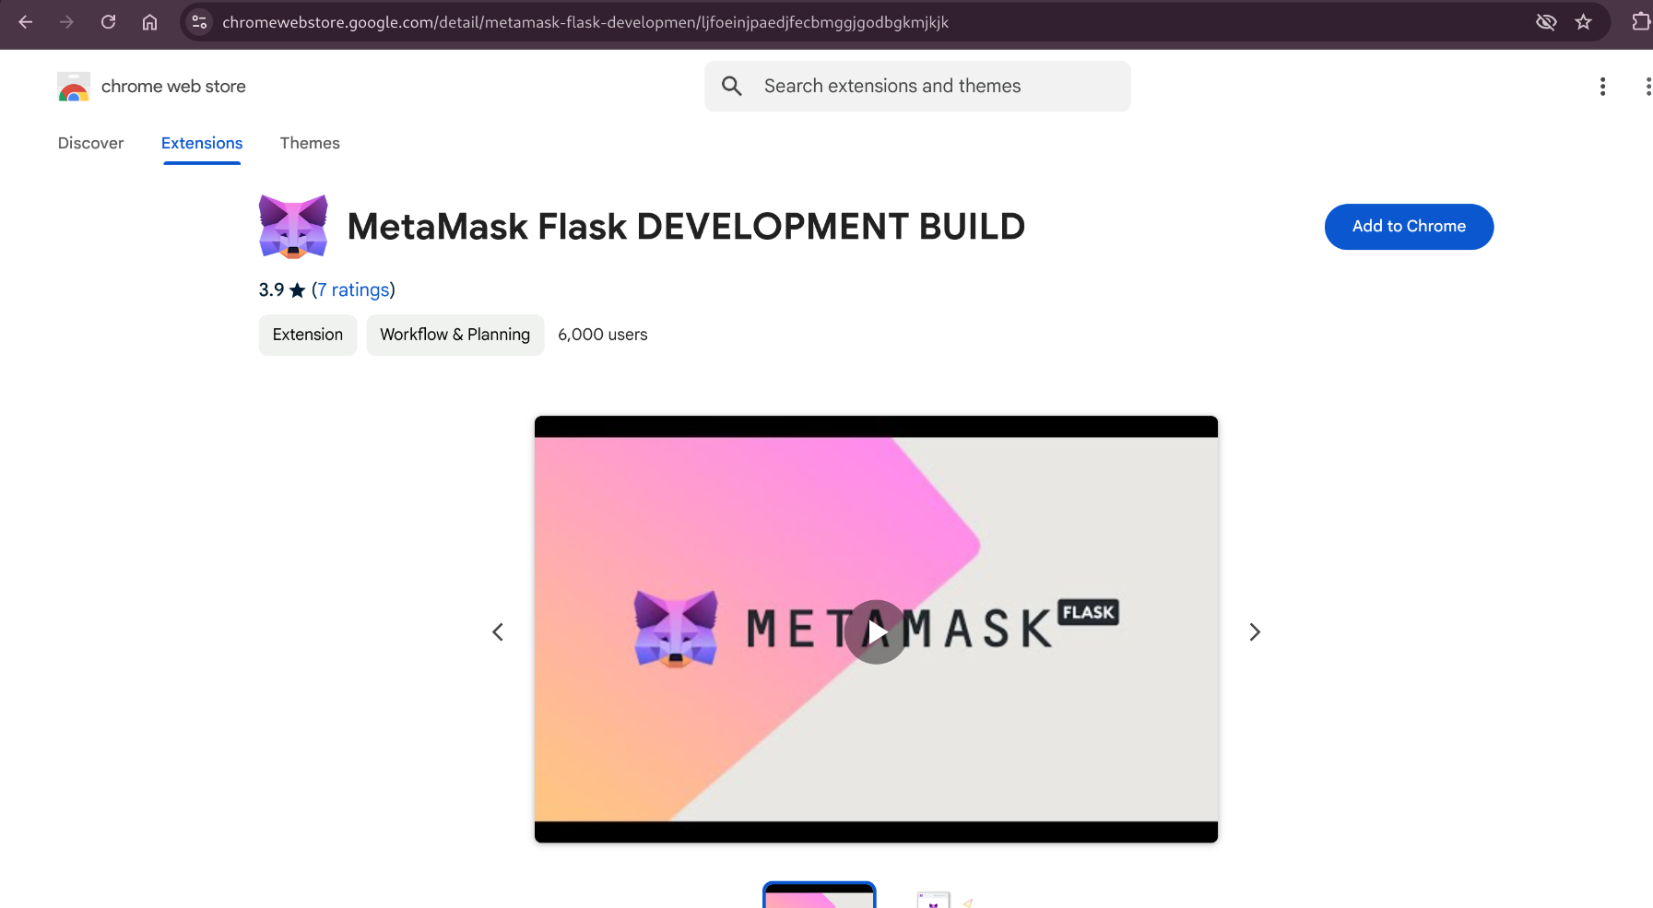
Task: Reload the page
Action: tap(109, 21)
